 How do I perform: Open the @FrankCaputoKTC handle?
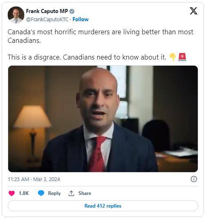pos(47,20)
